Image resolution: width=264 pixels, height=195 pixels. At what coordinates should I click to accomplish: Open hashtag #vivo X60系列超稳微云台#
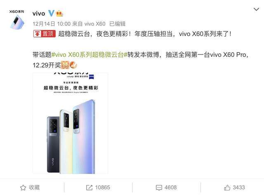(90, 55)
